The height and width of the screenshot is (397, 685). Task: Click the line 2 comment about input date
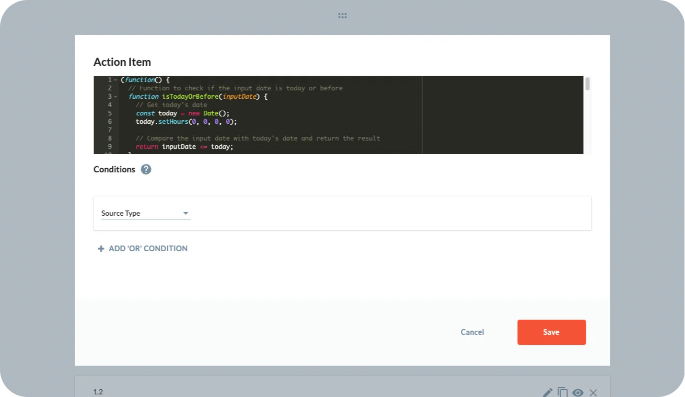(x=236, y=88)
